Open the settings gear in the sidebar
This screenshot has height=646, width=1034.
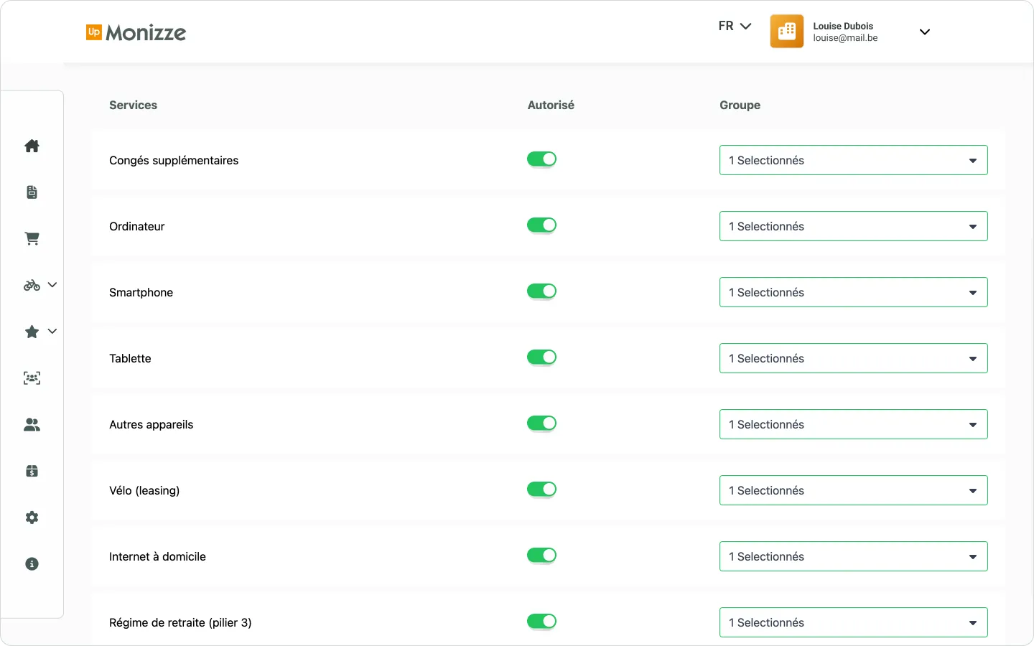(32, 518)
